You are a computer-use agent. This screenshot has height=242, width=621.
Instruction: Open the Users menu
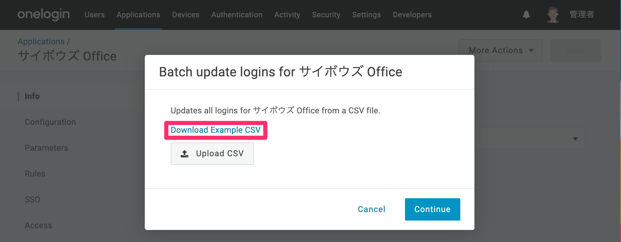(94, 15)
